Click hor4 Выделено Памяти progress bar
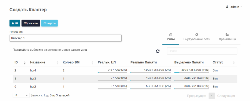Image resolution: width=250 pixels, height=101 pixels. (x=192, y=73)
